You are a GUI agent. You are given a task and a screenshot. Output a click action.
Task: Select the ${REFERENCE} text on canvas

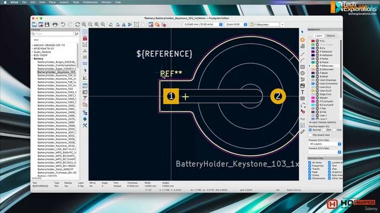[x=164, y=54]
